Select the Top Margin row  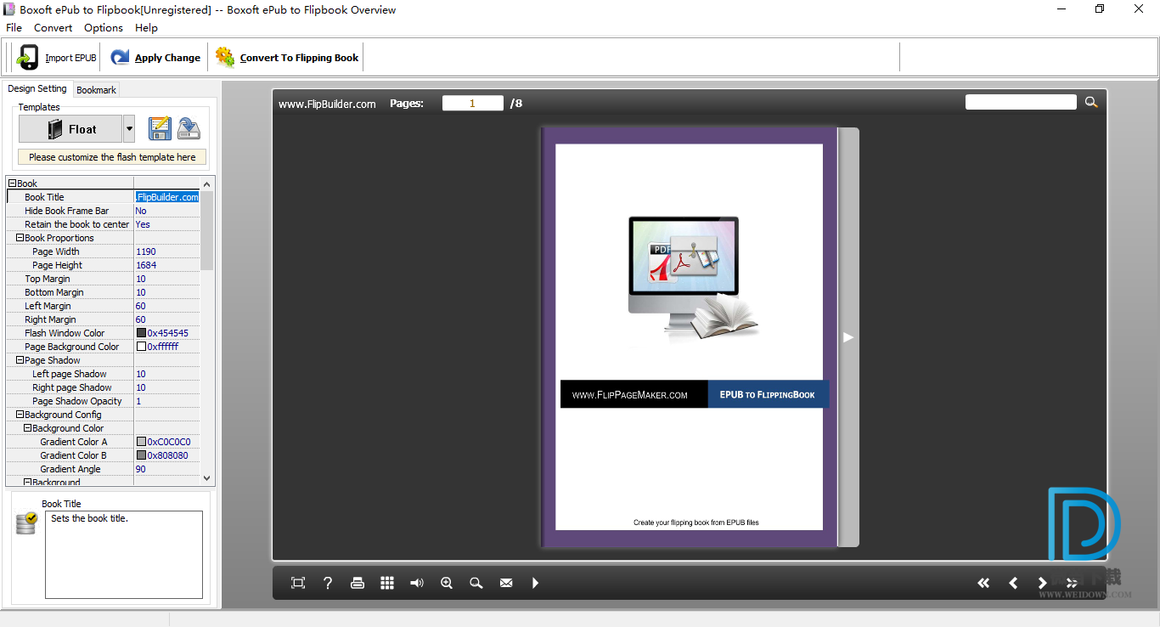pos(104,279)
